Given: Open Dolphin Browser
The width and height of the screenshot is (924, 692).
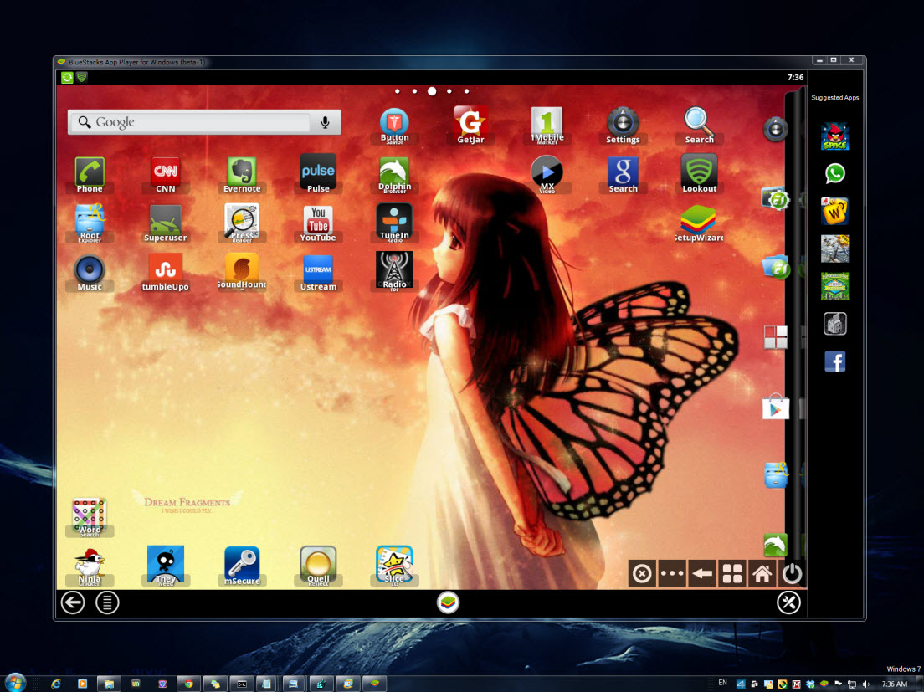Looking at the screenshot, I should pos(394,174).
